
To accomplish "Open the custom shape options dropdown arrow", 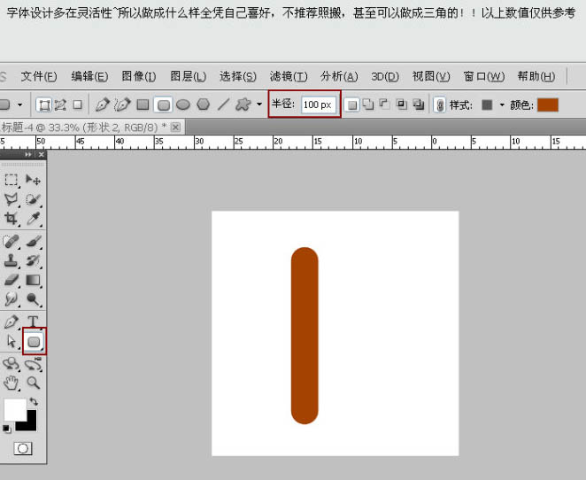I will click(x=259, y=105).
